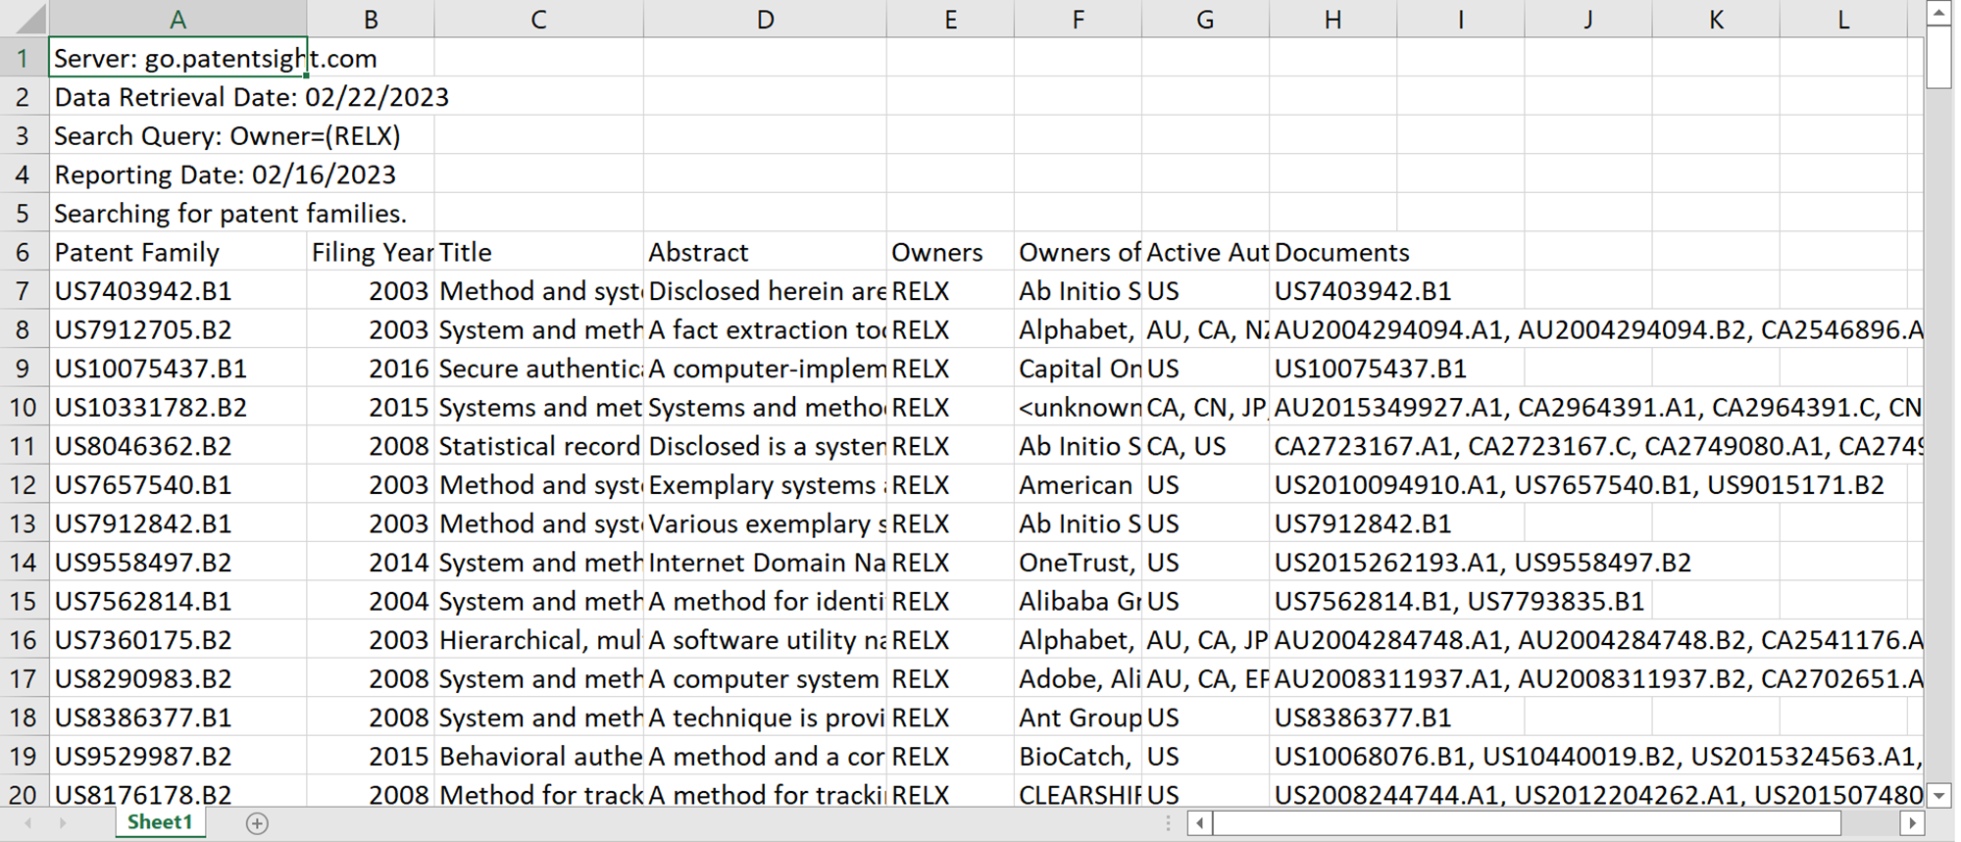
Task: Click the Filing Year 2016 cell
Action: click(371, 370)
